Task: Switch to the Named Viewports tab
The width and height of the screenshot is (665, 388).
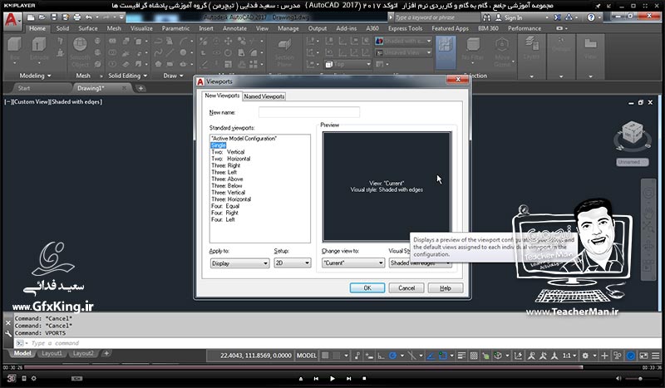Action: click(264, 96)
